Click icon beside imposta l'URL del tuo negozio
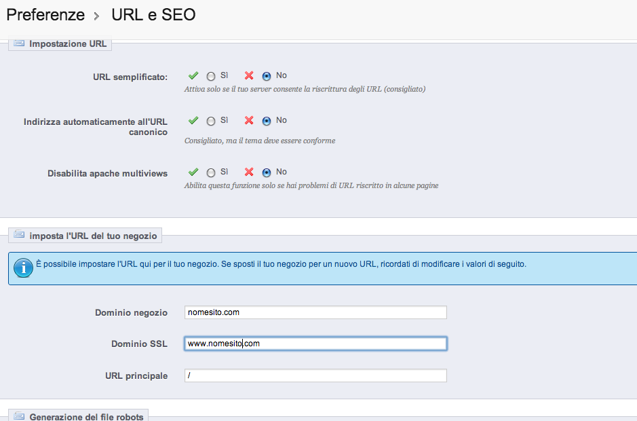 [19, 236]
